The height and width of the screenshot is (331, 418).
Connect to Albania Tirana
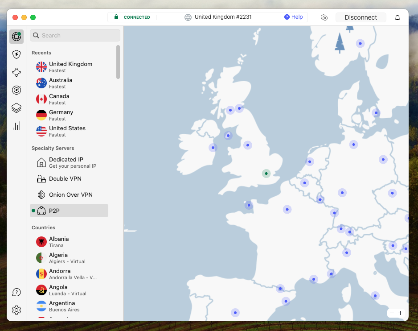click(69, 242)
